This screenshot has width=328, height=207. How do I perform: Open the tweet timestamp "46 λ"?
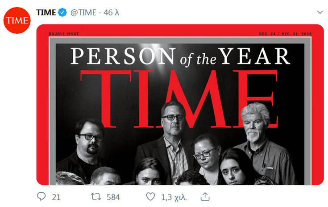pos(111,12)
